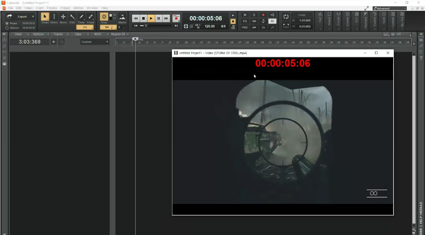Add a track with plus button
The height and width of the screenshot is (235, 425).
[53, 42]
